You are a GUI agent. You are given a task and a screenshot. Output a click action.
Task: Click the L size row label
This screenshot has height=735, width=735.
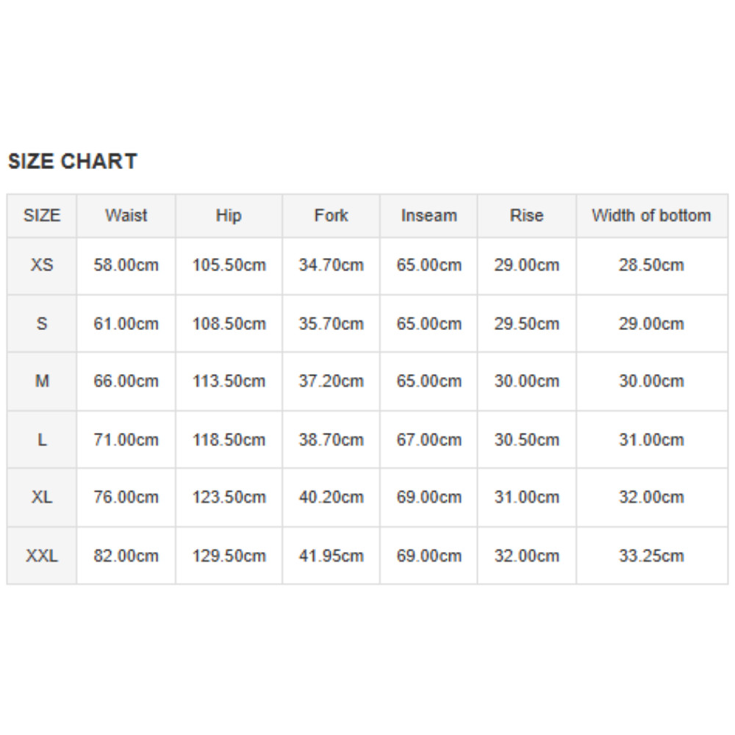pos(42,440)
